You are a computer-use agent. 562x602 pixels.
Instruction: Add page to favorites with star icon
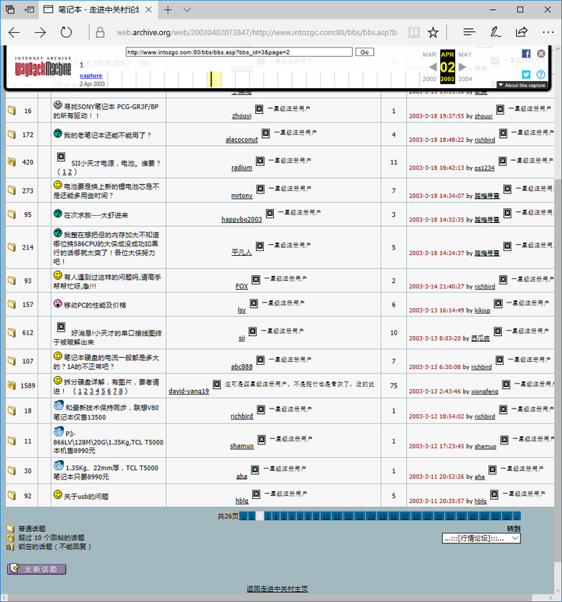point(433,32)
